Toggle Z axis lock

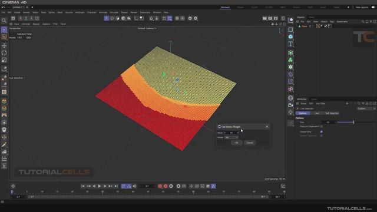coord(31,18)
